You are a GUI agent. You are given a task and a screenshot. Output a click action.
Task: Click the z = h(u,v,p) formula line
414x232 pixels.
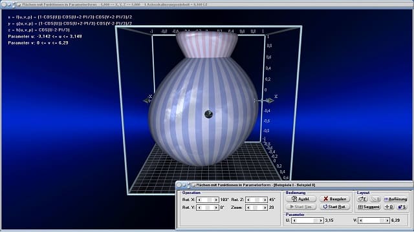[x=39, y=30]
